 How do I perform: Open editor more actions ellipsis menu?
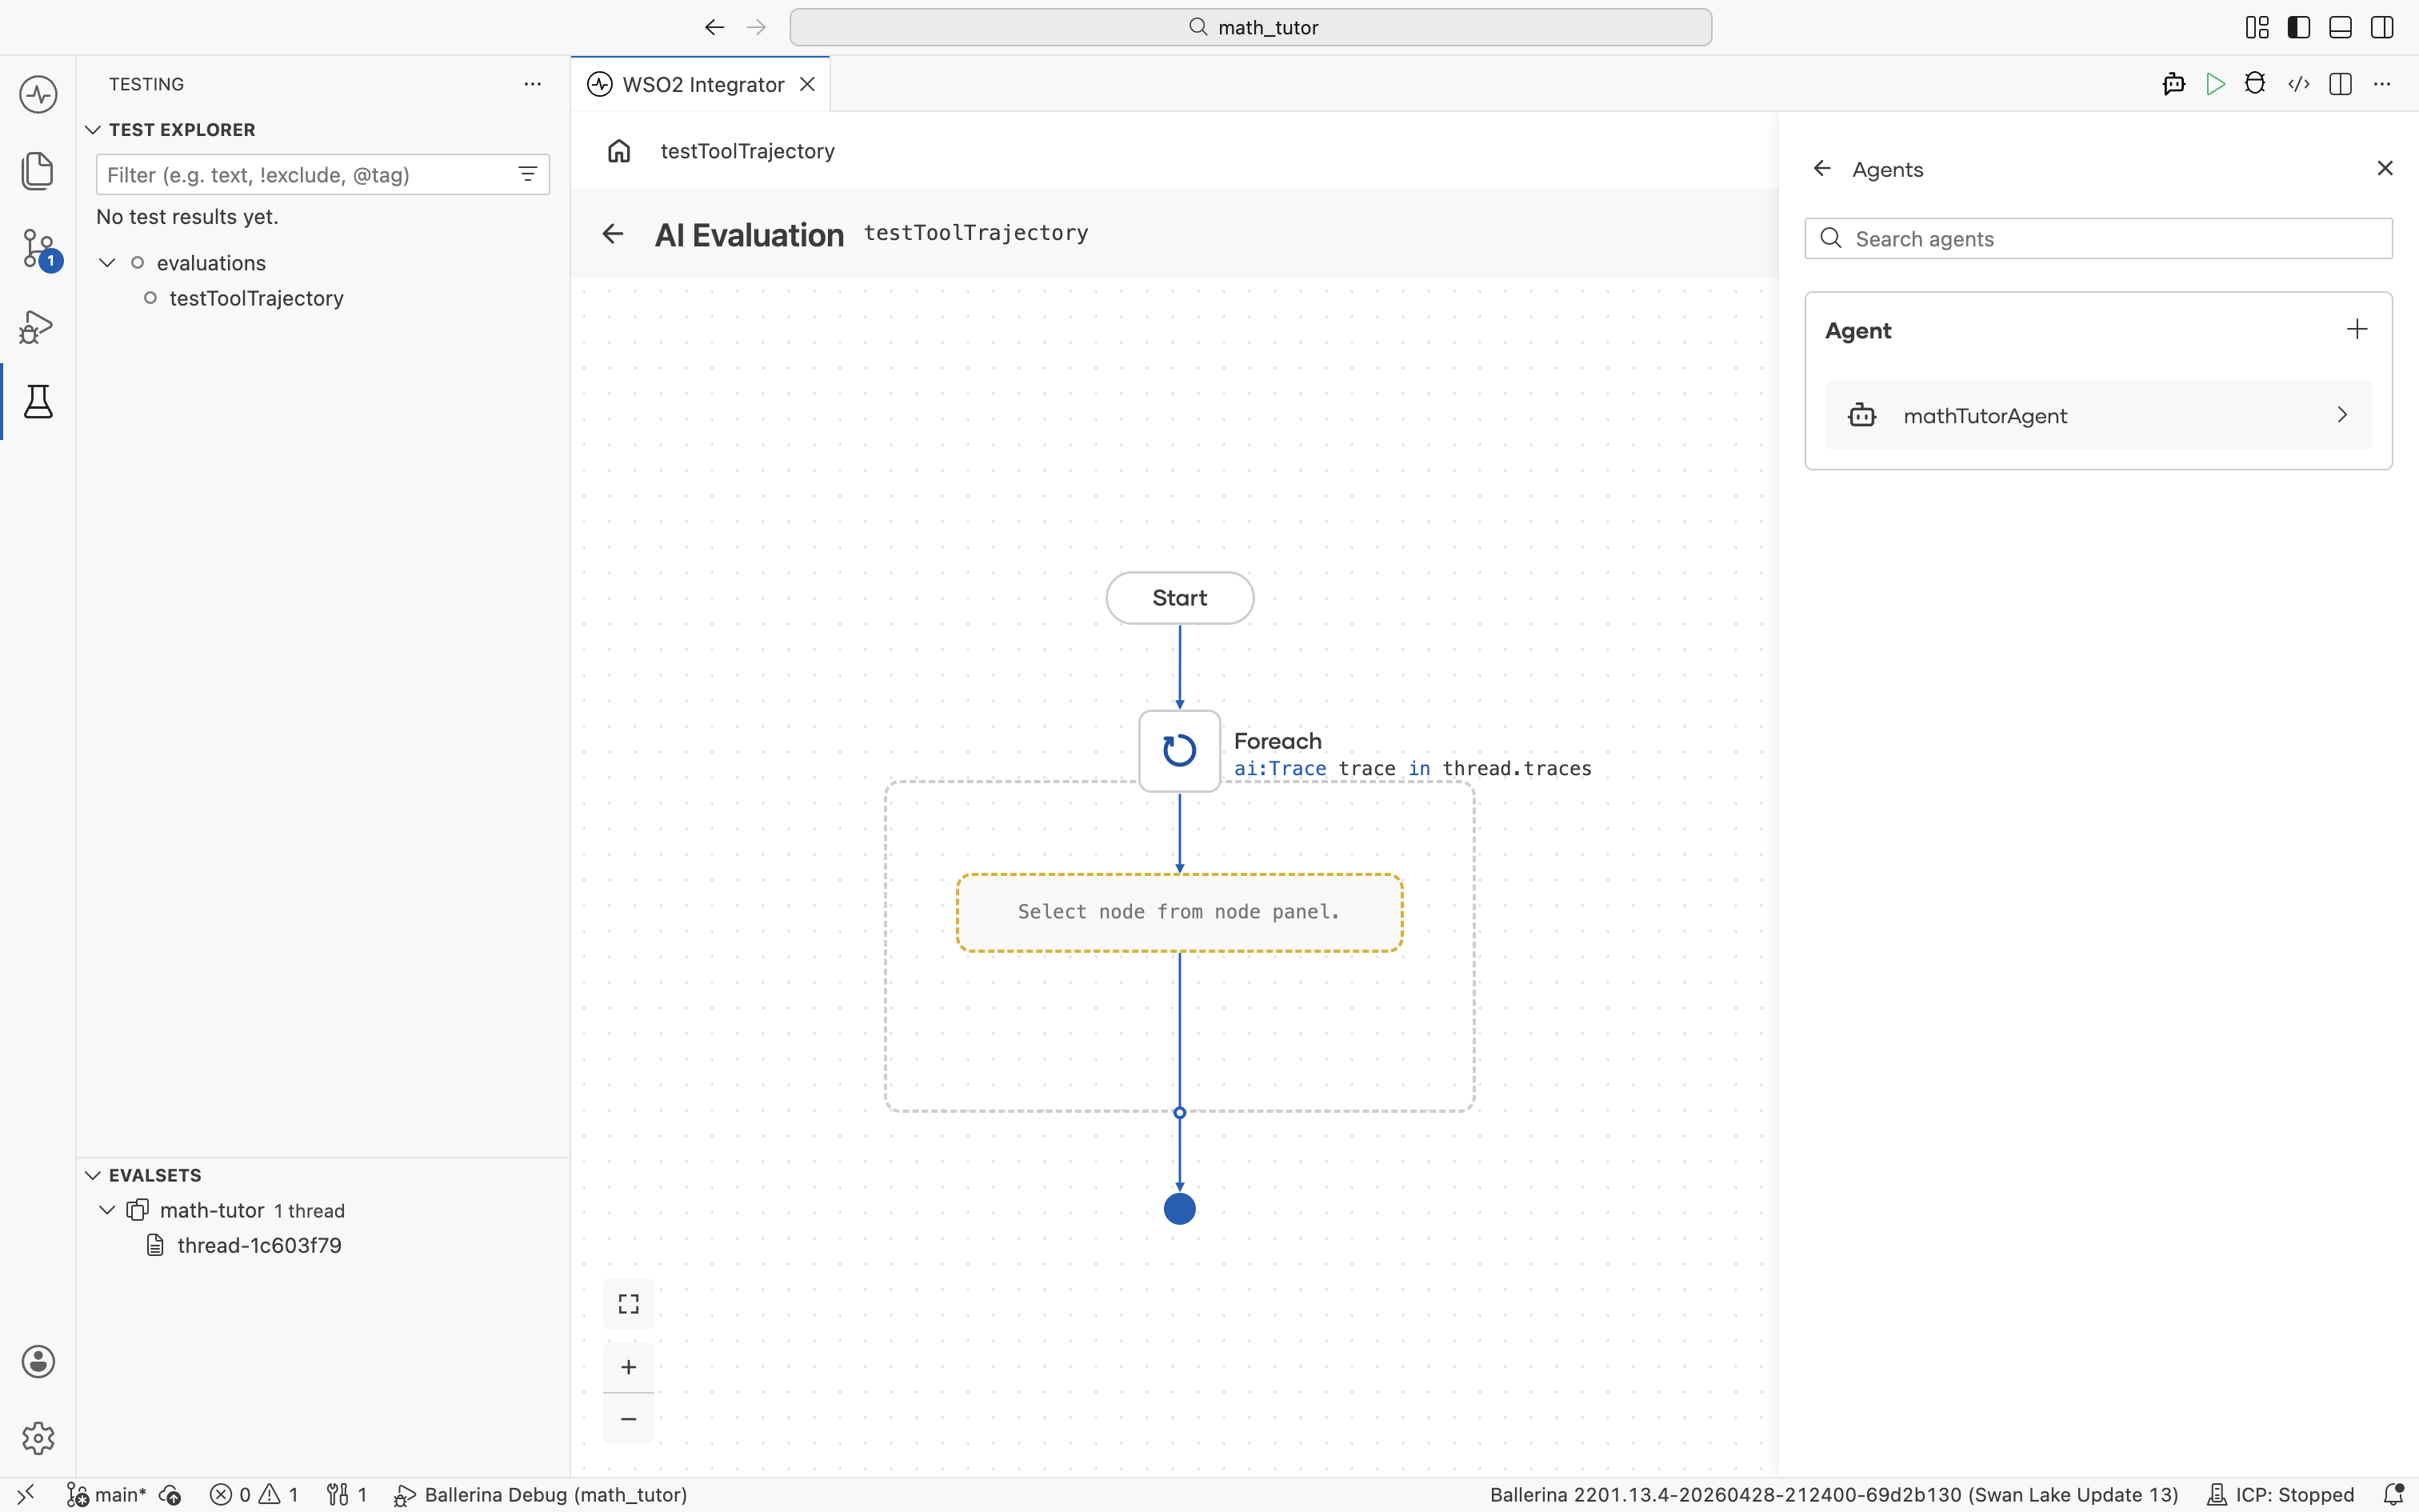coord(2382,84)
